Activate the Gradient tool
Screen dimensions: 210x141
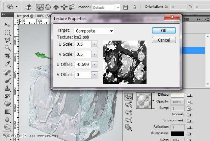(7, 112)
